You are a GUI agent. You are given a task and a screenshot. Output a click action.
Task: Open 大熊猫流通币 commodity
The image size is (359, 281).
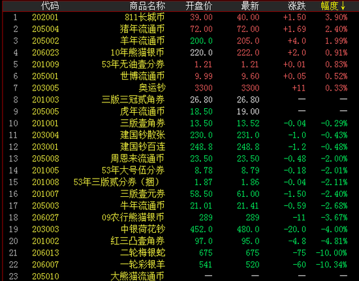pos(137,276)
